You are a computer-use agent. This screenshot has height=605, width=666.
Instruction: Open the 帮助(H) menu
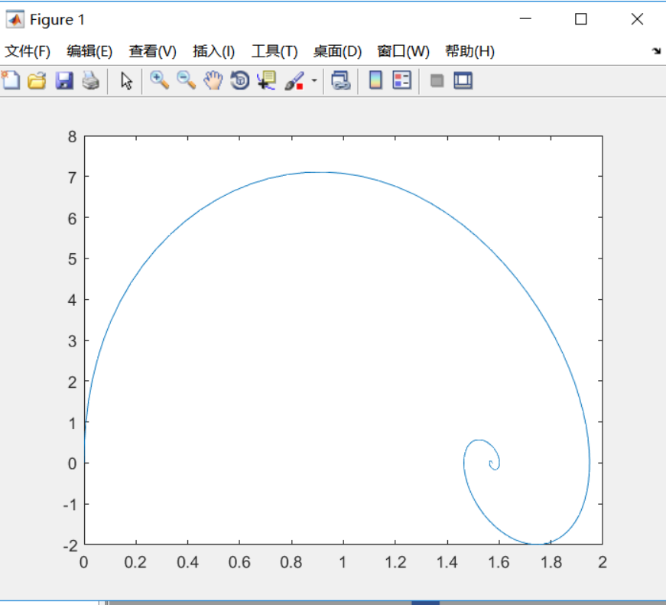[469, 51]
